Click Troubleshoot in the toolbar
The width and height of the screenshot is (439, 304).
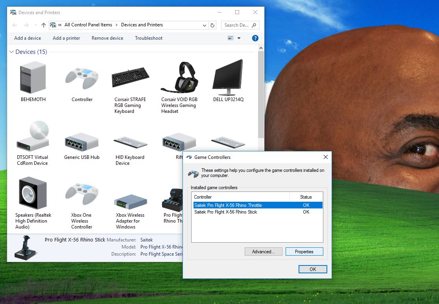pyautogui.click(x=149, y=38)
